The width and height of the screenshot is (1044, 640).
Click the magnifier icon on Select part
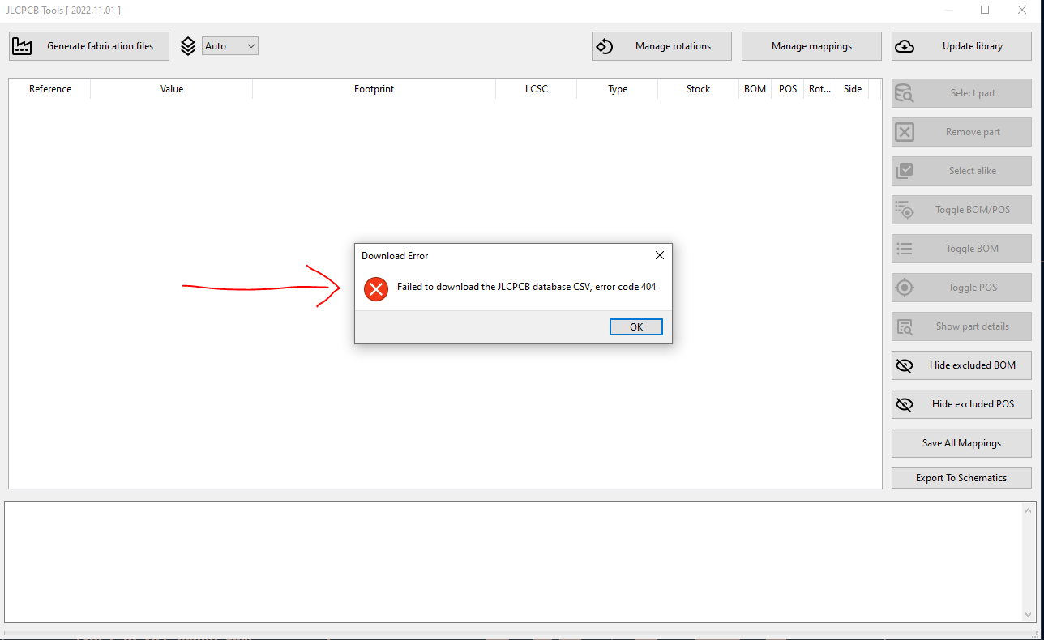click(x=905, y=92)
